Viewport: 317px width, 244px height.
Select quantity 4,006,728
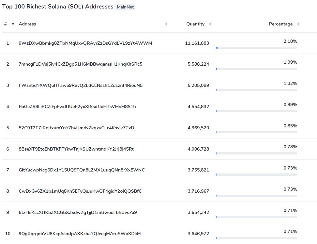[x=198, y=149]
